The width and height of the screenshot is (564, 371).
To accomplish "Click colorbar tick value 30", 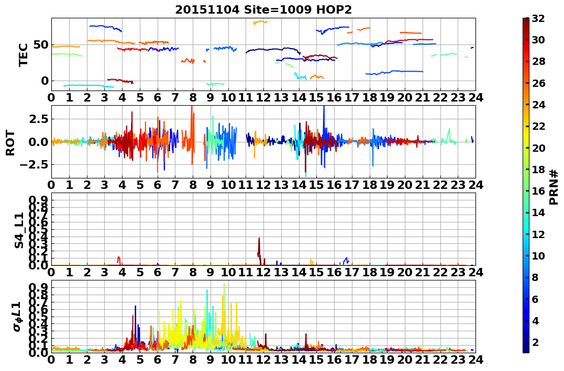I will pyautogui.click(x=538, y=40).
